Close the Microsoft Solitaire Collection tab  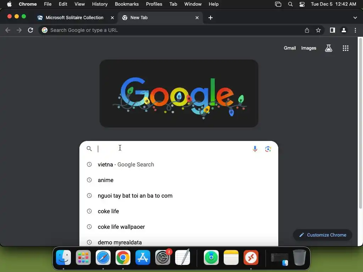112,18
